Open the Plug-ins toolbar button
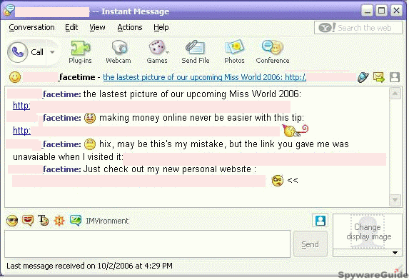Image resolution: width=409 pixels, height=280 pixels. coord(81,52)
